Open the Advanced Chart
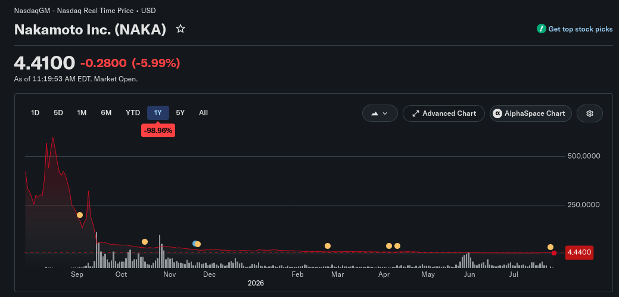This screenshot has width=619, height=297. click(444, 113)
